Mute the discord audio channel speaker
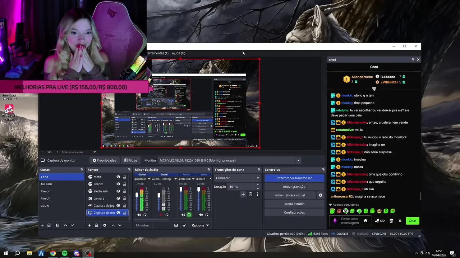Image resolution: width=460 pixels, height=258 pixels. tap(201, 215)
